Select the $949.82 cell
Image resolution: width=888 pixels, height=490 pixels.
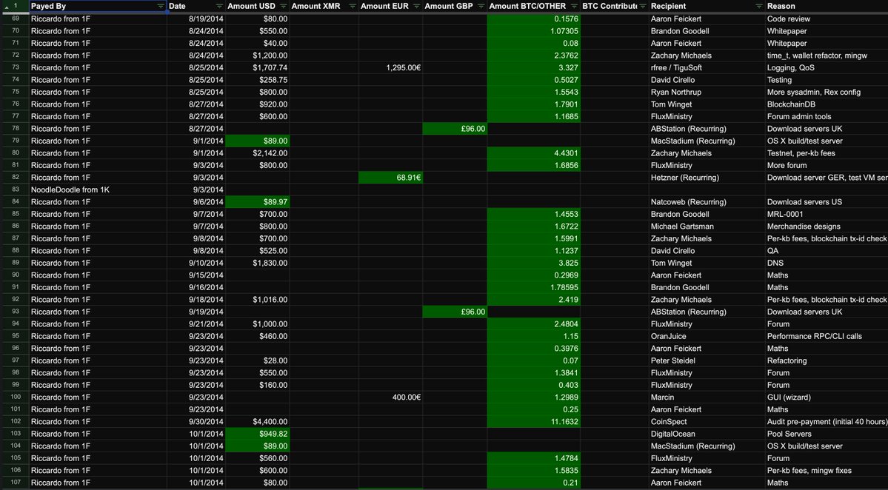(257, 434)
